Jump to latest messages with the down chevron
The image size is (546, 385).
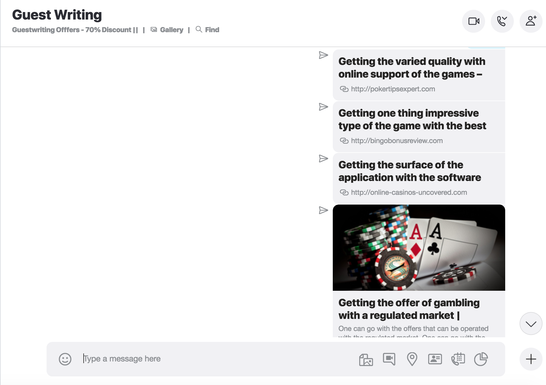(531, 324)
